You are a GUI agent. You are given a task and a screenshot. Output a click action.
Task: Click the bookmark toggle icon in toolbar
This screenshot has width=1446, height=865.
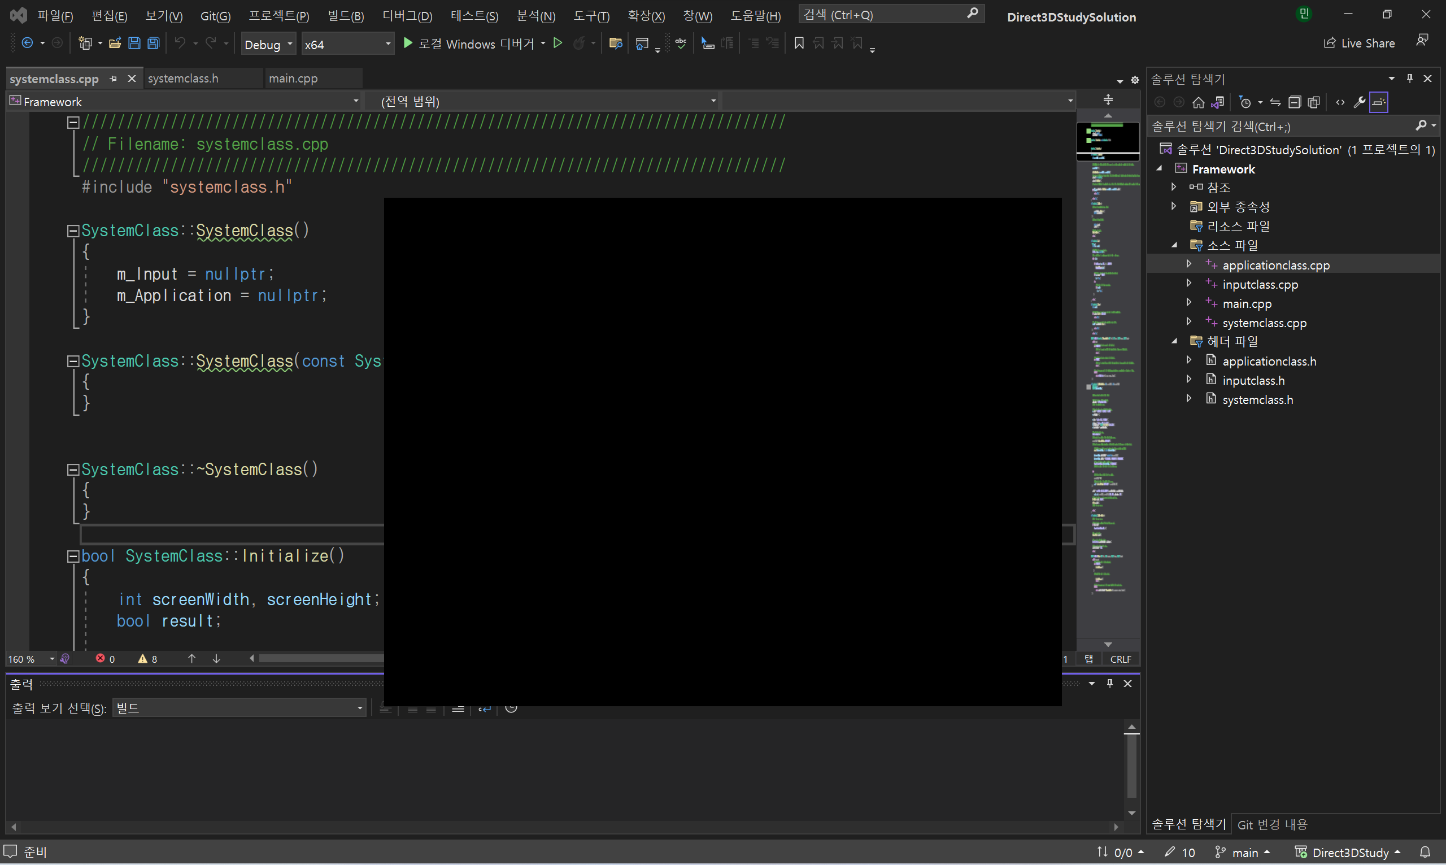point(799,43)
